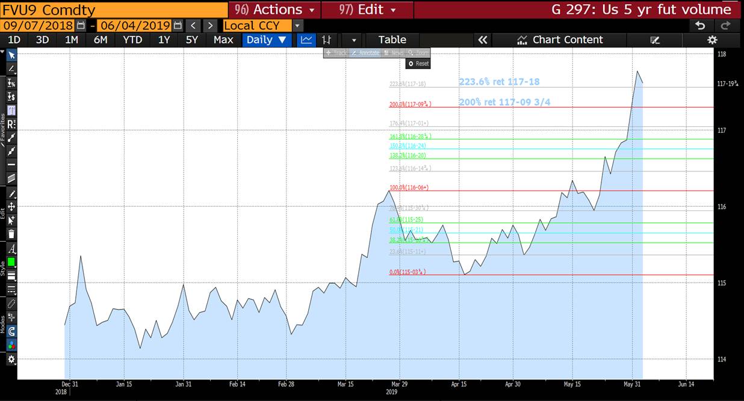
Task: Choose the percent change measure tool
Action: tap(11, 83)
